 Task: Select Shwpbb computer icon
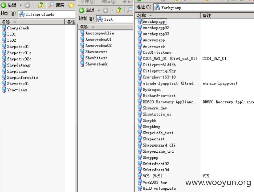[x=140, y=121]
